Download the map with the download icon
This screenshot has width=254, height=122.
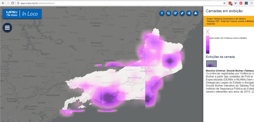196,13
